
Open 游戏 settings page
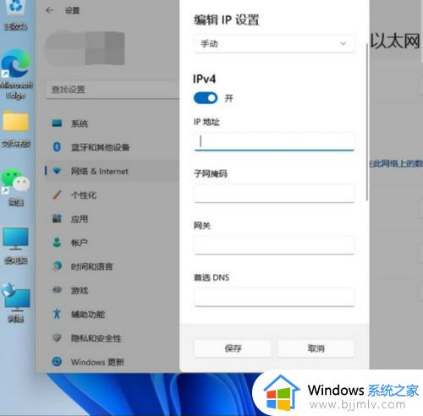112,290
